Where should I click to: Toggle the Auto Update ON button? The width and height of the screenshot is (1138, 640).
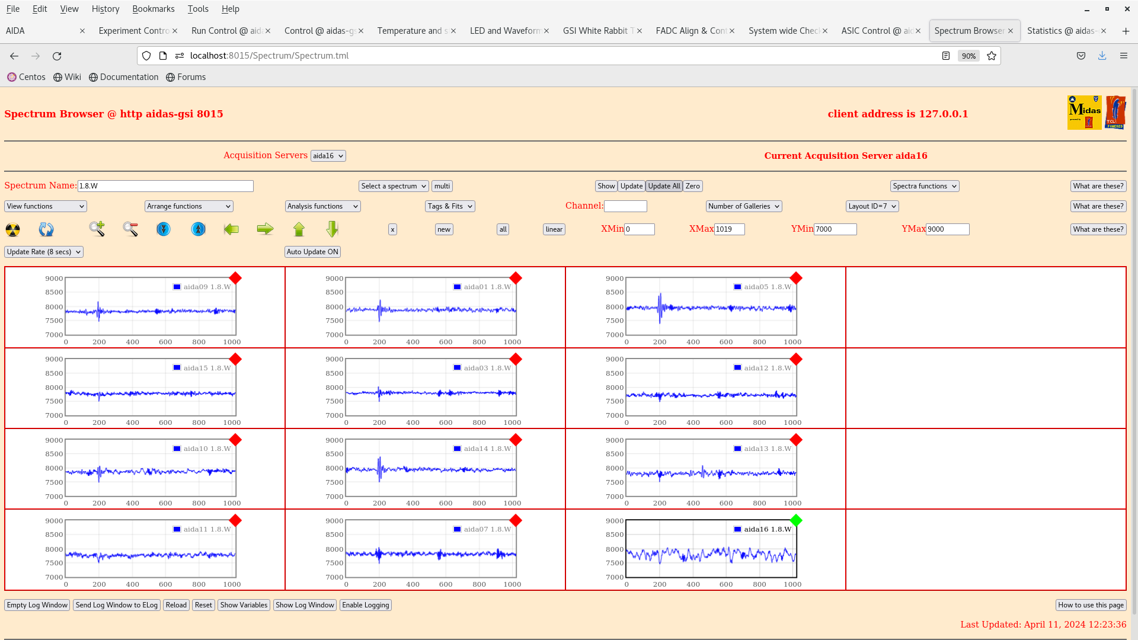pos(312,252)
